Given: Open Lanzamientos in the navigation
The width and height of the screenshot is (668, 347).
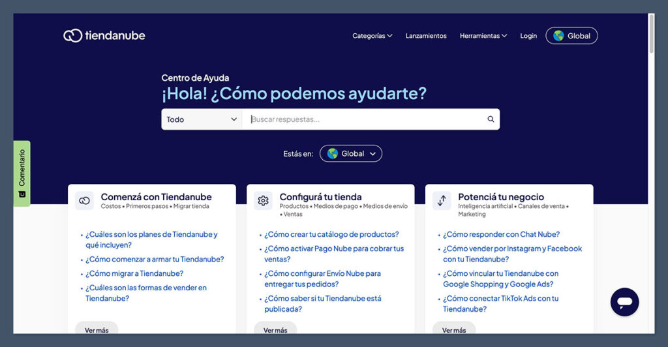Looking at the screenshot, I should tap(426, 36).
